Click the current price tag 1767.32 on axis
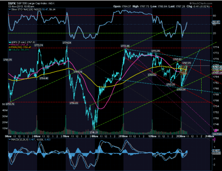 click(x=217, y=67)
